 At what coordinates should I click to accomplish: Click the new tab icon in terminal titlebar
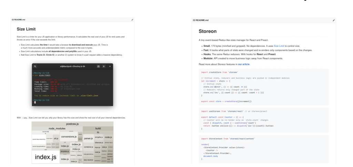pos(98,66)
